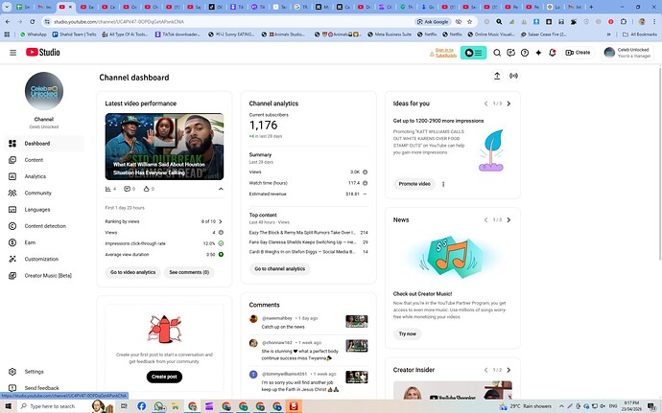
Task: Open Content detection in the sidebar
Action: tap(44, 226)
